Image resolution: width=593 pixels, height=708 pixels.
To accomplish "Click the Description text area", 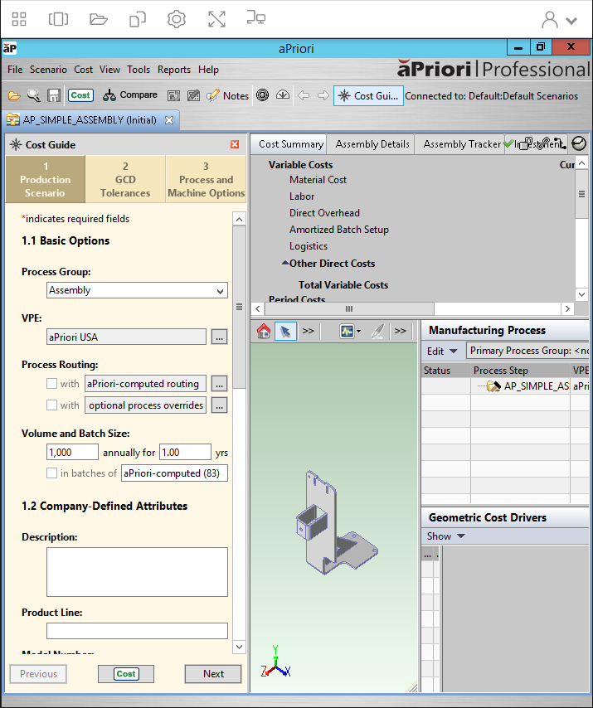I will coord(137,572).
